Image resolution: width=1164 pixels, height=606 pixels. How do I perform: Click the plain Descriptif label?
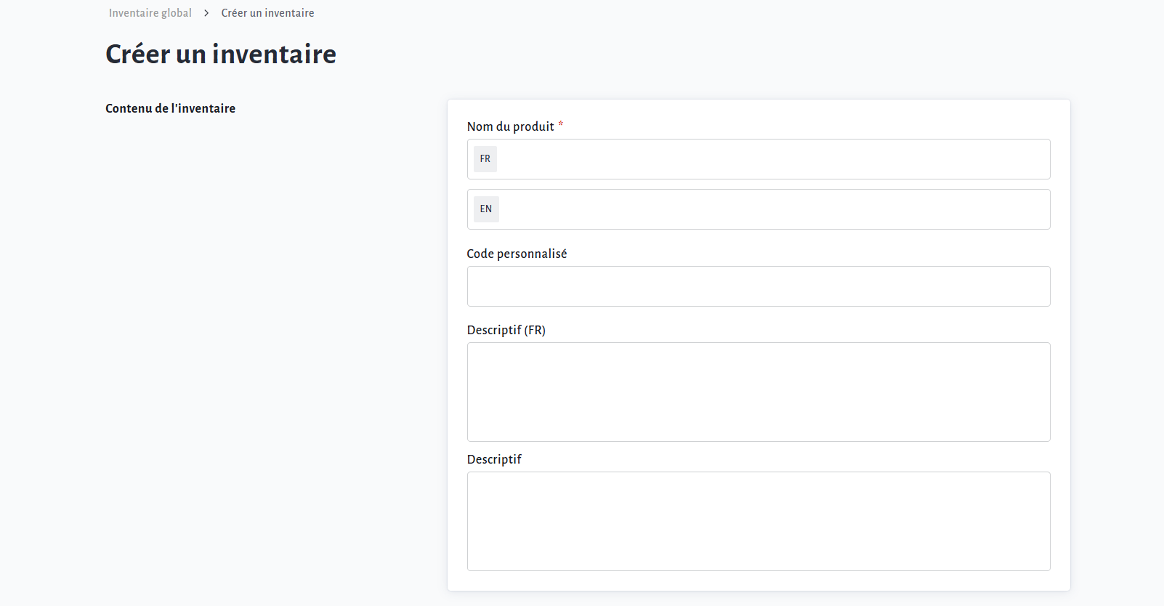(494, 459)
